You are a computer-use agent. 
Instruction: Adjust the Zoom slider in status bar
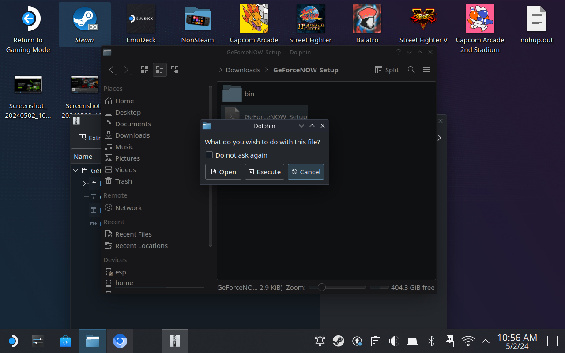(x=338, y=287)
